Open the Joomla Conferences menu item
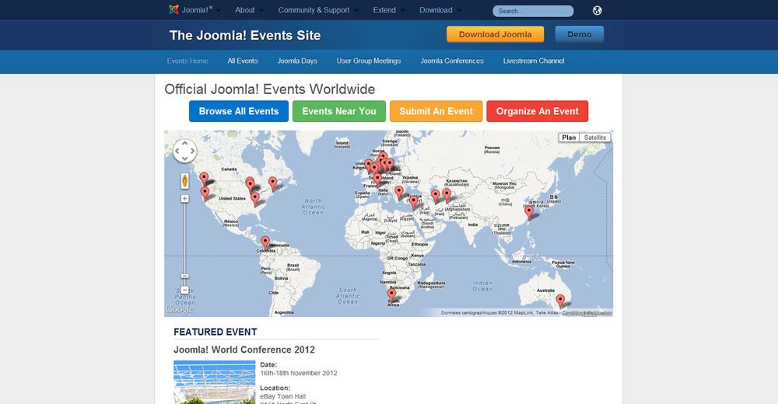 pyautogui.click(x=452, y=61)
